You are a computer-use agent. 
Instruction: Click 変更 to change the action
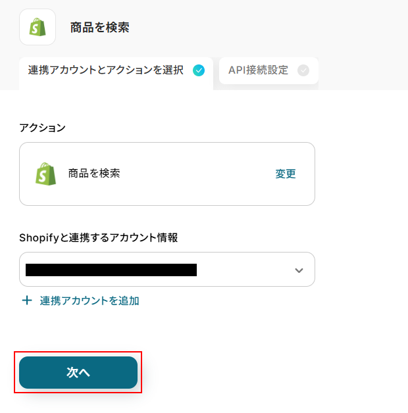286,174
